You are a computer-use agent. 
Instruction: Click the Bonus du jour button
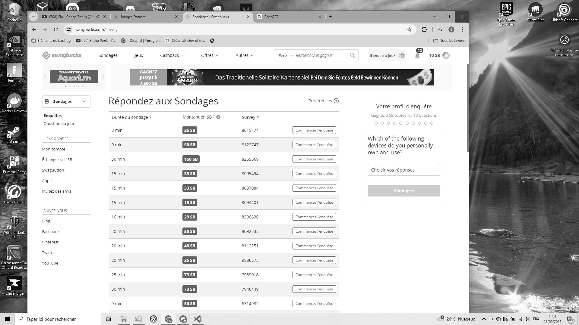pyautogui.click(x=387, y=55)
